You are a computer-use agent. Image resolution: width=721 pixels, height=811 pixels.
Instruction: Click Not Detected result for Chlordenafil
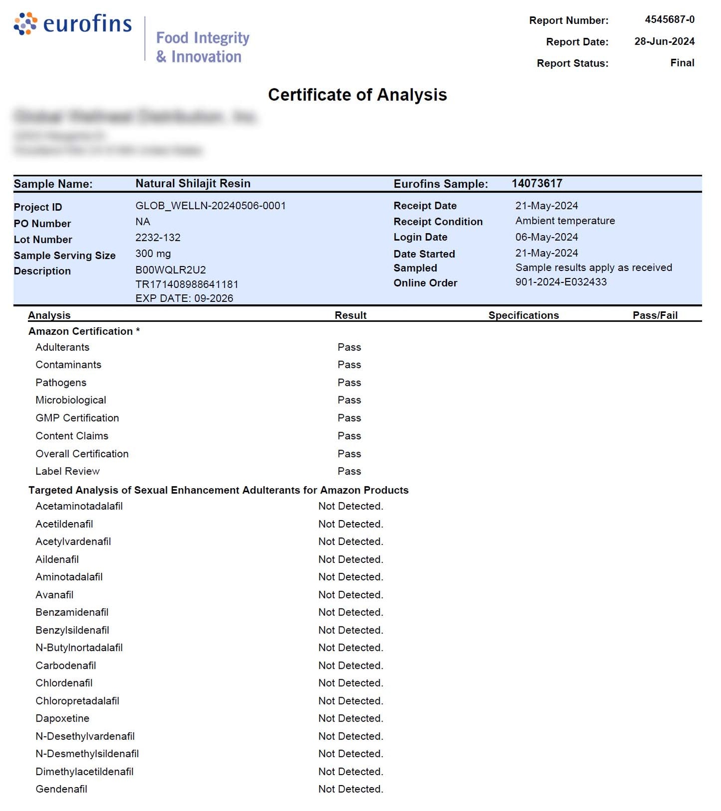click(351, 683)
